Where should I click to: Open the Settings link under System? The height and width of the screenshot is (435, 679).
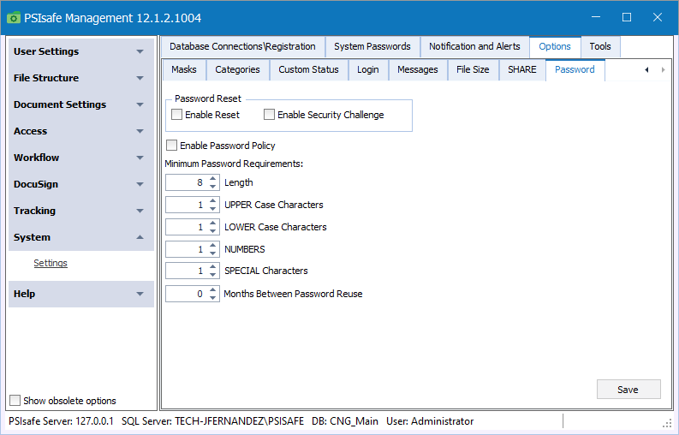point(51,263)
